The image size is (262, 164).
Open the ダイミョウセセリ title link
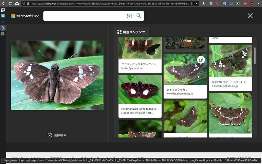(x=177, y=90)
